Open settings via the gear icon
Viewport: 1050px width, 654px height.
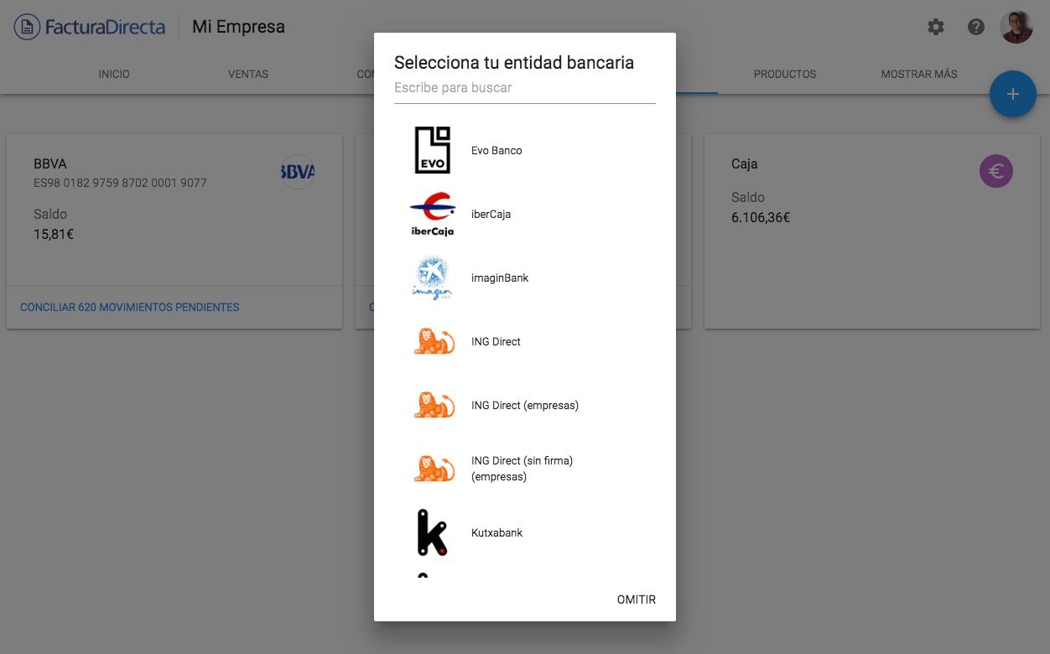(x=936, y=27)
